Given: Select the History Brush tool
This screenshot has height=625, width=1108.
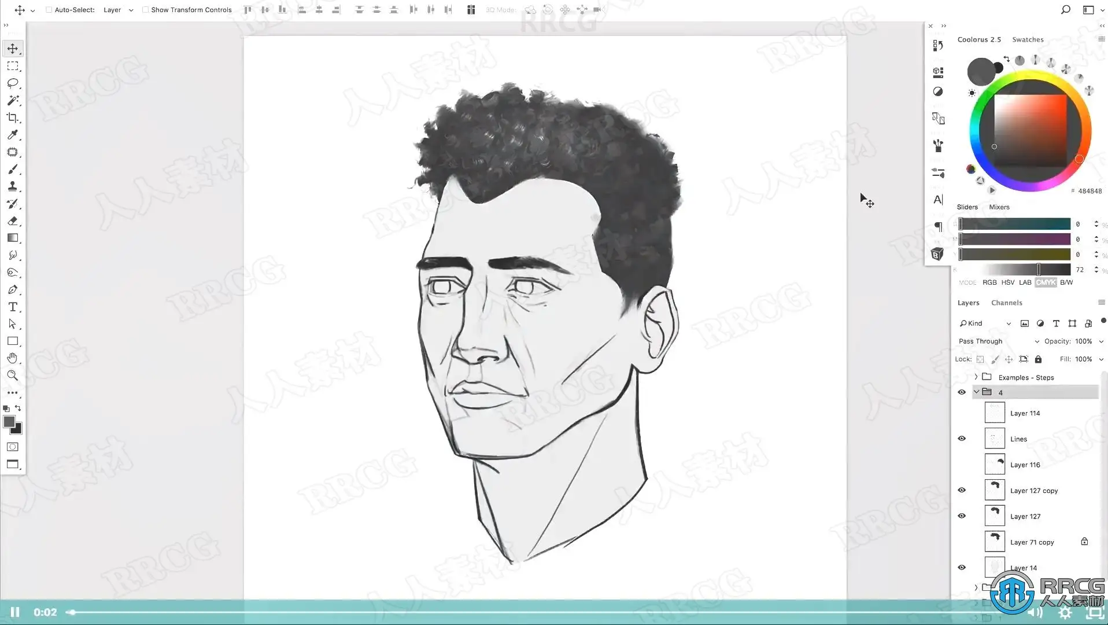Looking at the screenshot, I should (x=13, y=204).
